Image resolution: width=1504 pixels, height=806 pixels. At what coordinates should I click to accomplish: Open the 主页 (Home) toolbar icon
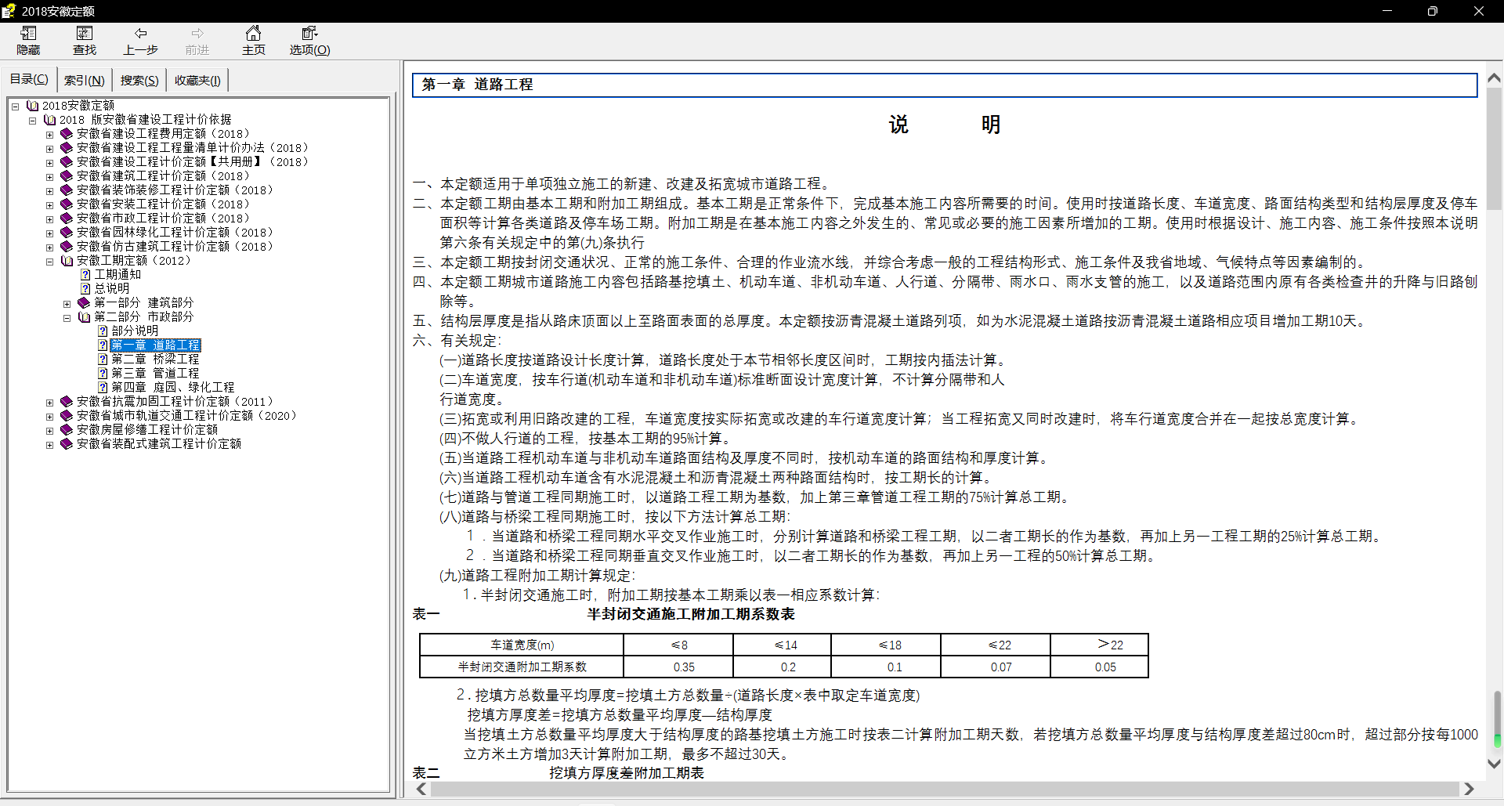pos(254,41)
